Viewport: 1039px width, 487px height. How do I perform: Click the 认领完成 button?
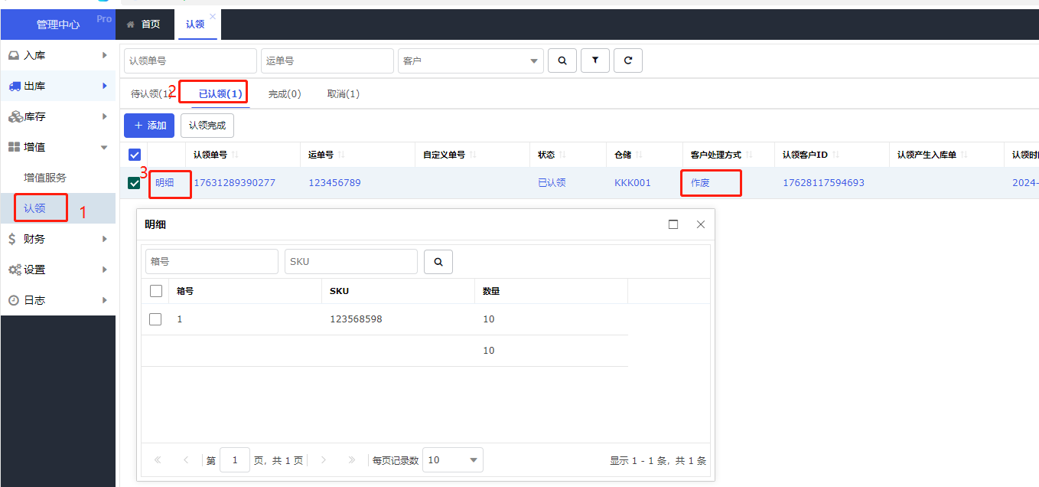coord(207,126)
